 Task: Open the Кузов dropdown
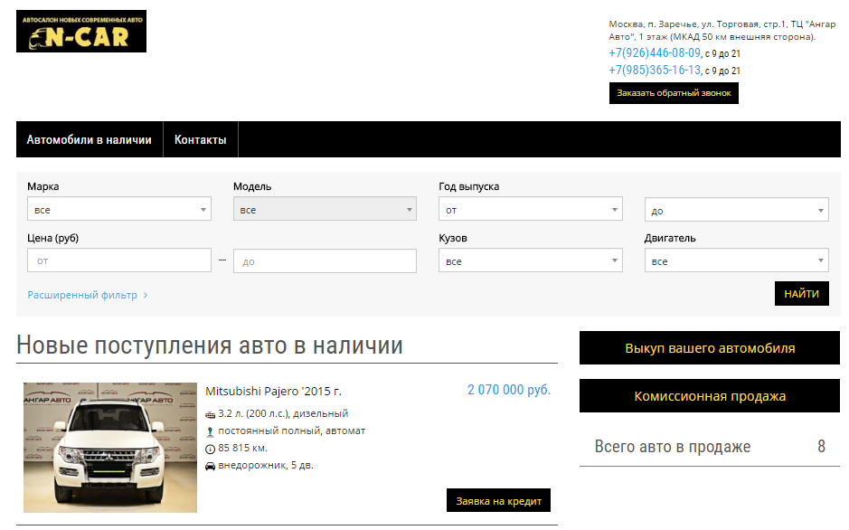[x=531, y=261]
